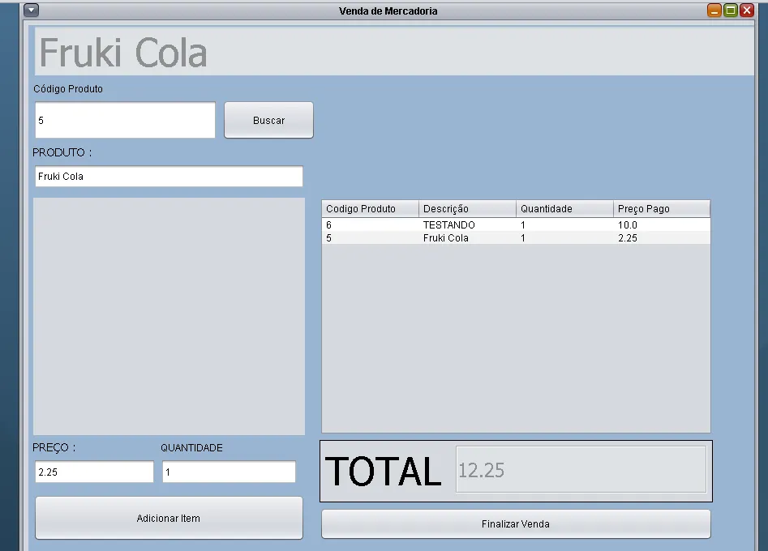Click Finalizar Venda button
This screenshot has height=551, width=768.
click(516, 524)
